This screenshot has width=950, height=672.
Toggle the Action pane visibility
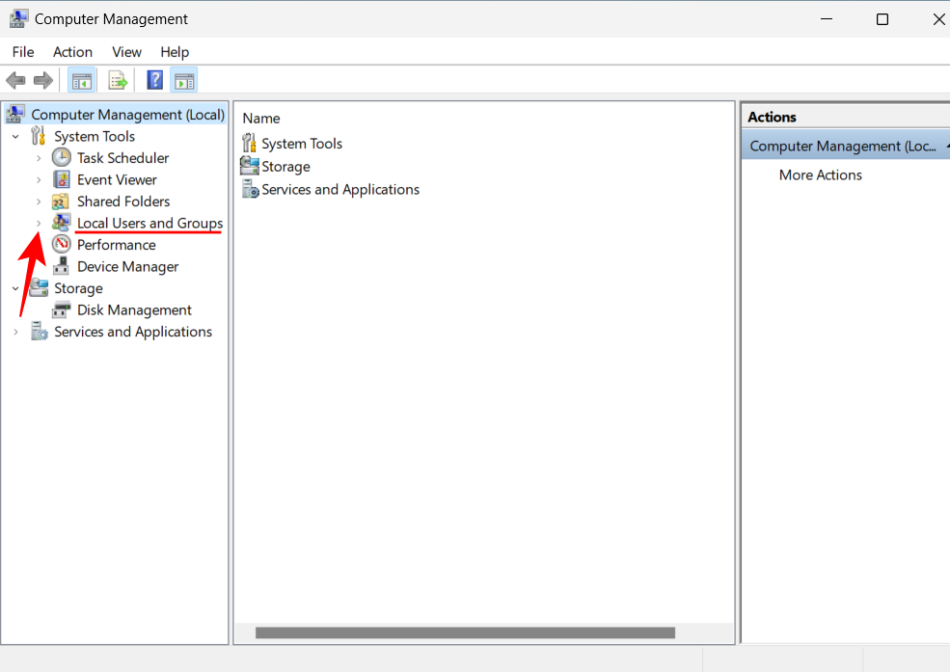(x=184, y=80)
